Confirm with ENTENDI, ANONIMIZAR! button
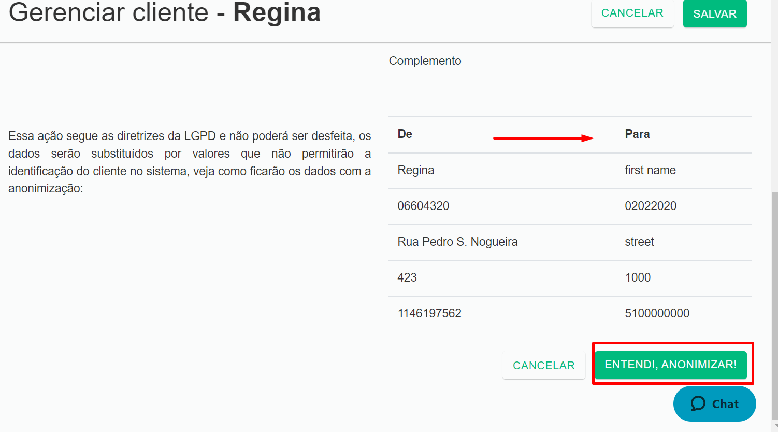The height and width of the screenshot is (432, 778). (x=671, y=365)
